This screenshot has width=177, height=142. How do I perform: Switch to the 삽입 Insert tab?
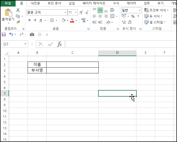point(72,3)
